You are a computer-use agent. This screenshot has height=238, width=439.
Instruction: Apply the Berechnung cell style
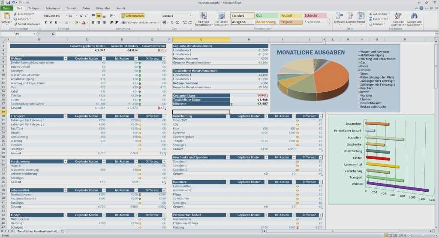pos(266,22)
